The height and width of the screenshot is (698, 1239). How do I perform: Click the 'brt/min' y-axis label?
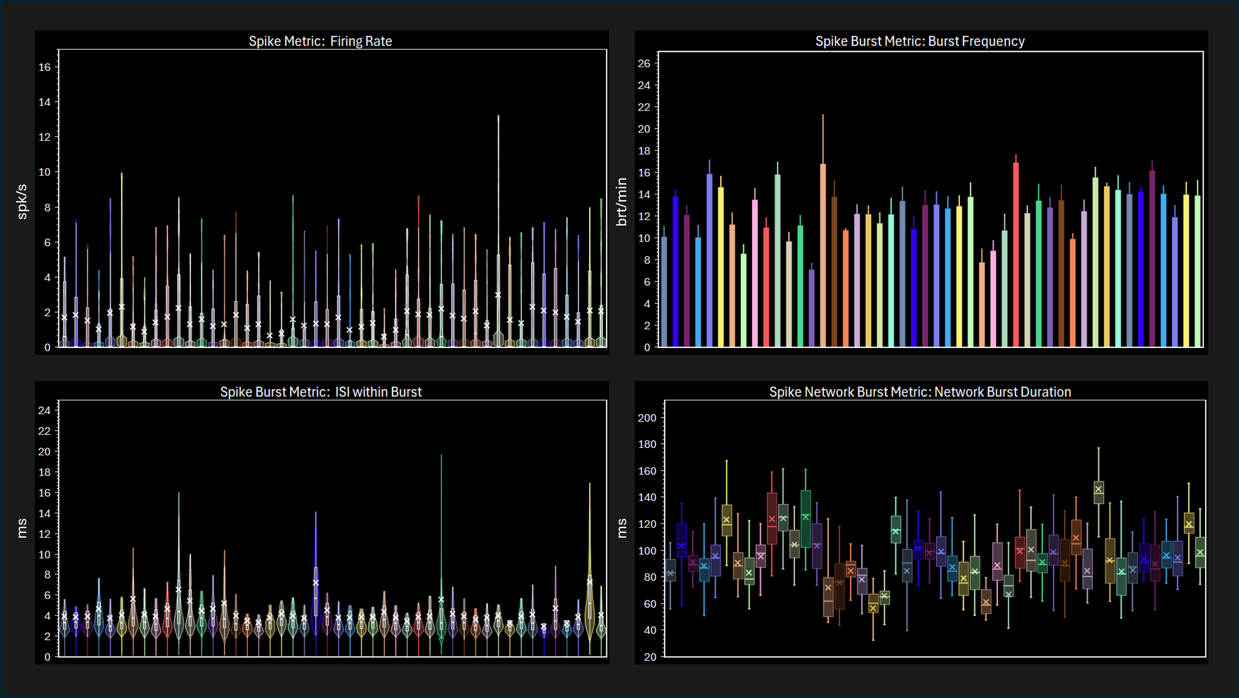[621, 202]
